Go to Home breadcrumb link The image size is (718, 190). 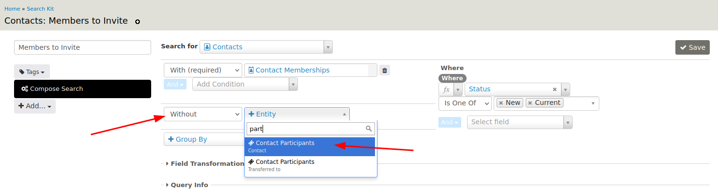coord(12,9)
